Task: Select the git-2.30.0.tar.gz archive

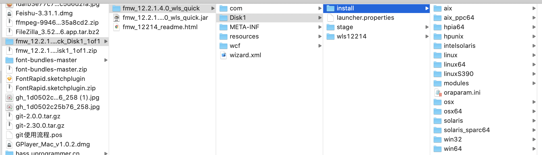Action: point(39,126)
